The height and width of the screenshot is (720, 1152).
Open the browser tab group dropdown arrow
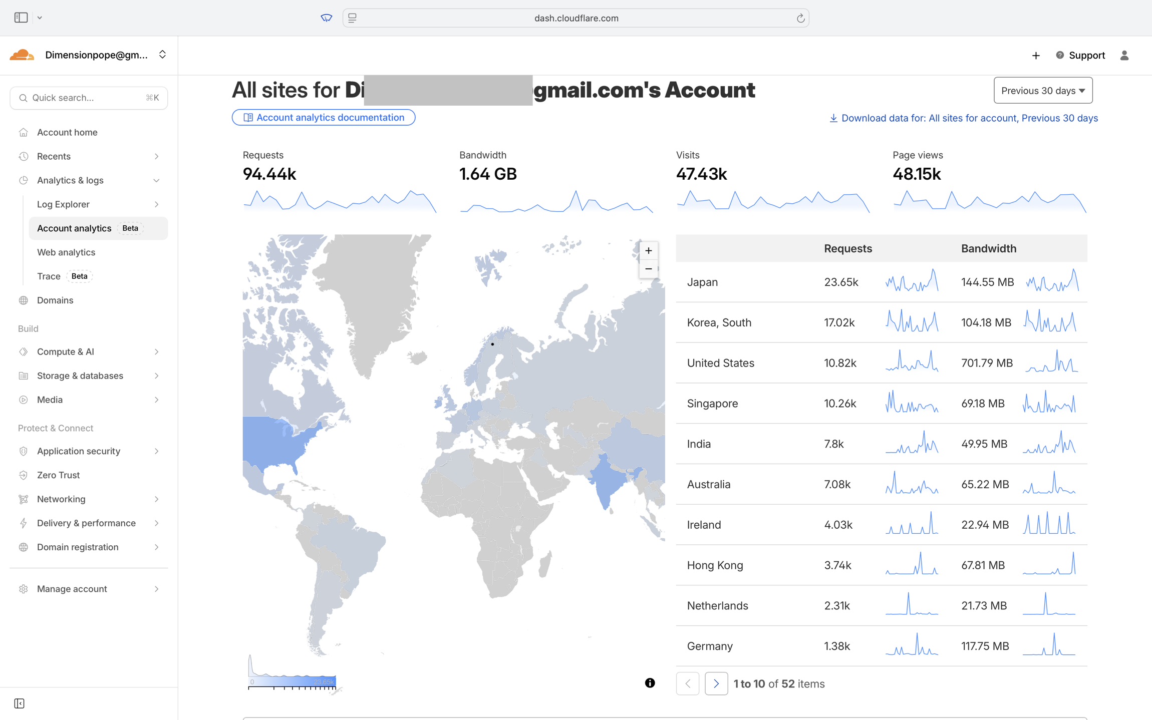pyautogui.click(x=40, y=18)
